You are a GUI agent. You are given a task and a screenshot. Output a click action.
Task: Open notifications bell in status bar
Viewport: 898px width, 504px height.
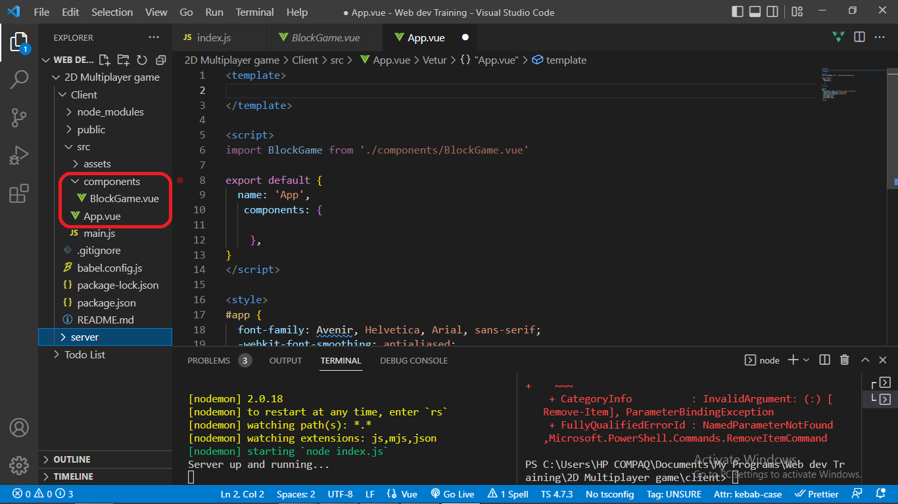881,494
